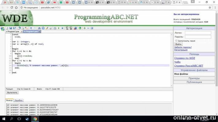This screenshot has width=218, height=122.
Task: Create a new file with the toolbar icon
Action: point(7,28)
